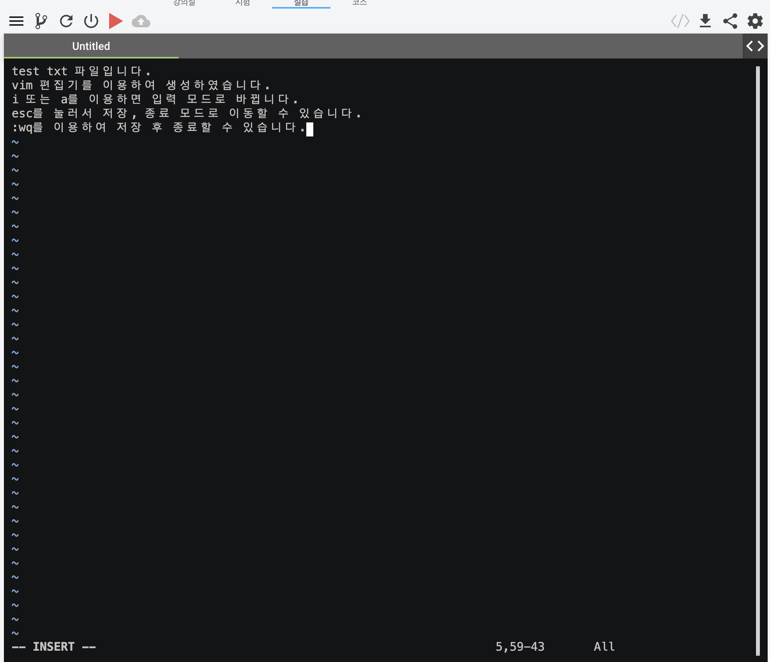The width and height of the screenshot is (770, 662).
Task: Select the 실습 tab
Action: 301,3
